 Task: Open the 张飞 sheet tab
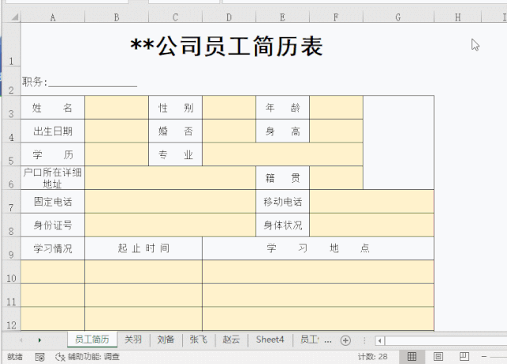click(x=198, y=339)
